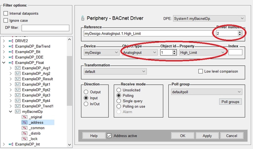The image size is (253, 149).
Task: Toggle the Address active checkbox
Action: [109, 136]
